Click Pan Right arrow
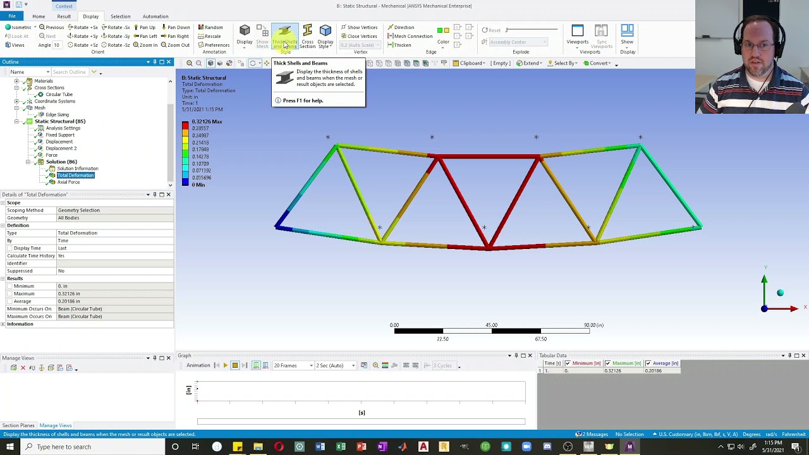Viewport: 809px width, 455px height. pyautogui.click(x=174, y=37)
